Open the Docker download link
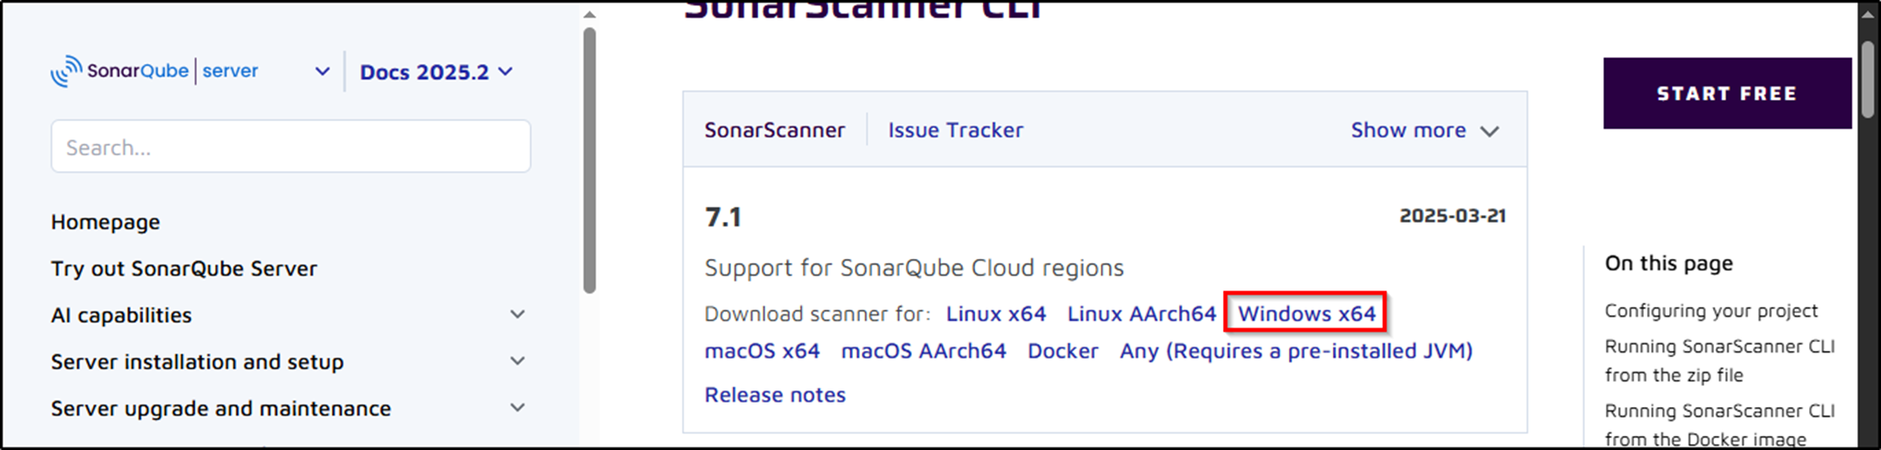 pyautogui.click(x=1062, y=351)
